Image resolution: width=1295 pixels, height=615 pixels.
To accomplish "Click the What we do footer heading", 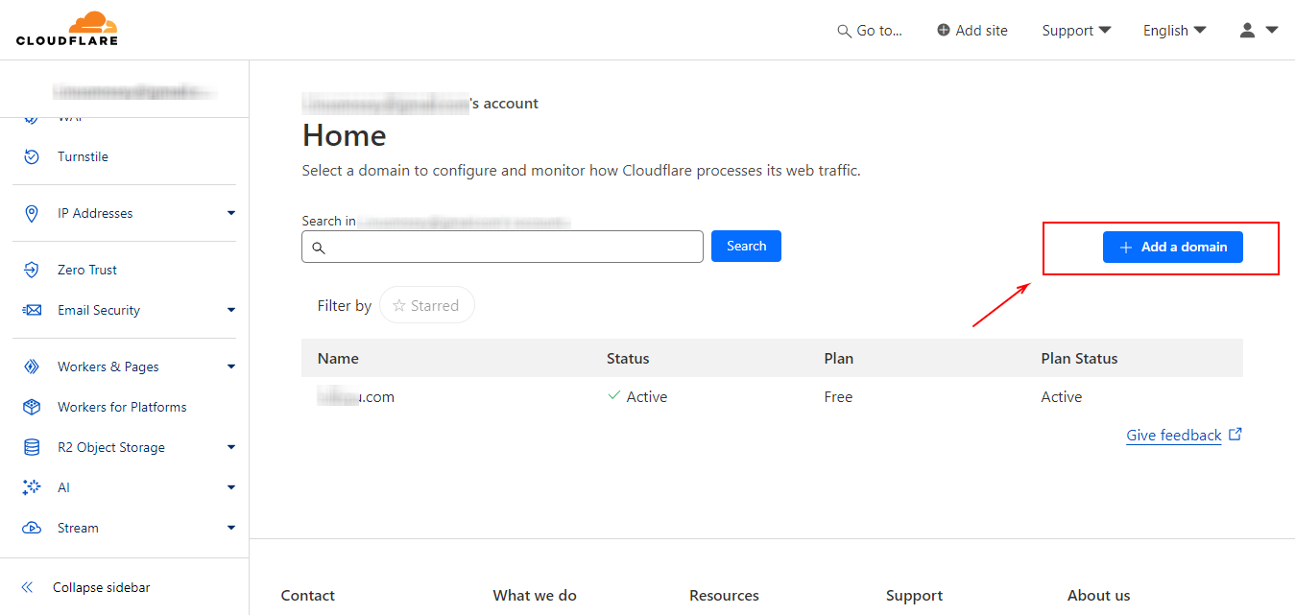I will 535,595.
